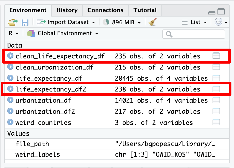Click the environment search field
The width and height of the screenshot is (234, 168).
pyautogui.click(x=194, y=34)
